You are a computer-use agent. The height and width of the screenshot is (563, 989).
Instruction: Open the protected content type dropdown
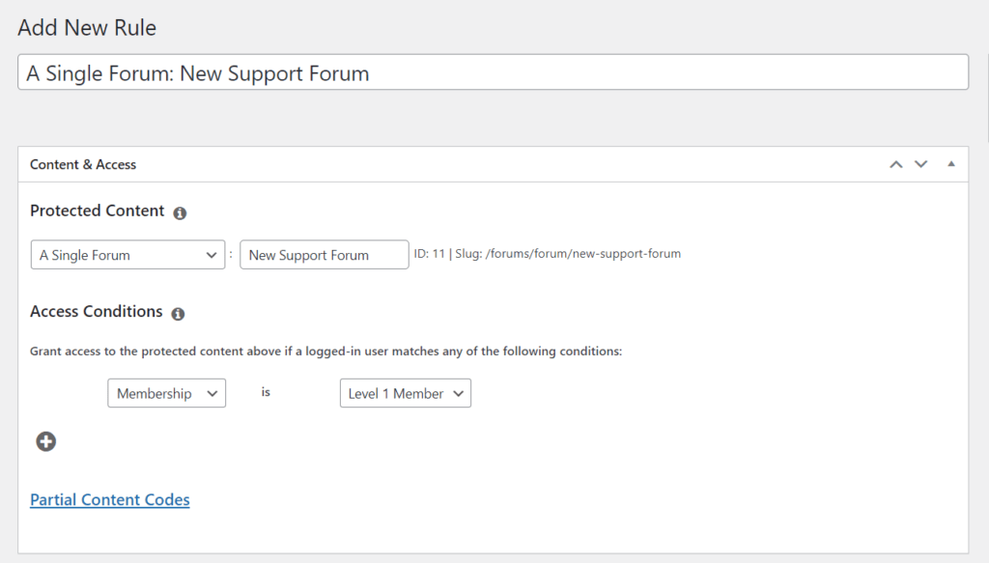coord(127,254)
